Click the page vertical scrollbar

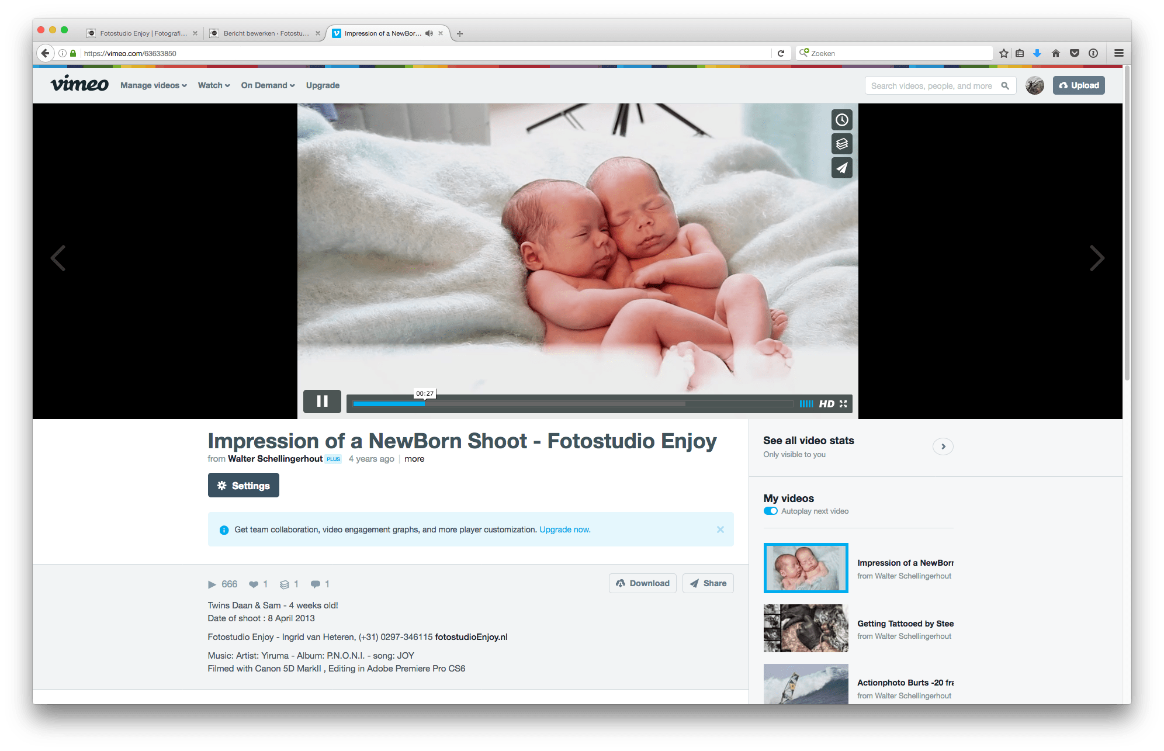tap(1127, 222)
